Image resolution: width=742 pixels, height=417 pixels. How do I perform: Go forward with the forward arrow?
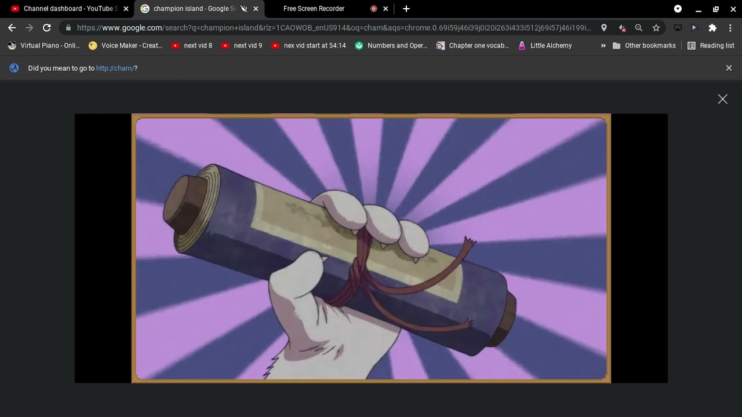pos(29,28)
